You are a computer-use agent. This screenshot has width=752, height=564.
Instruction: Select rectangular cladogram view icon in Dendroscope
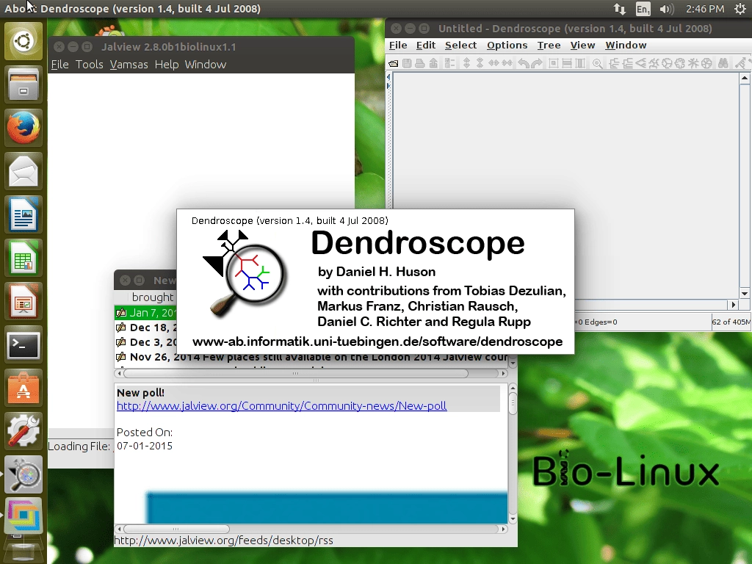(x=627, y=63)
